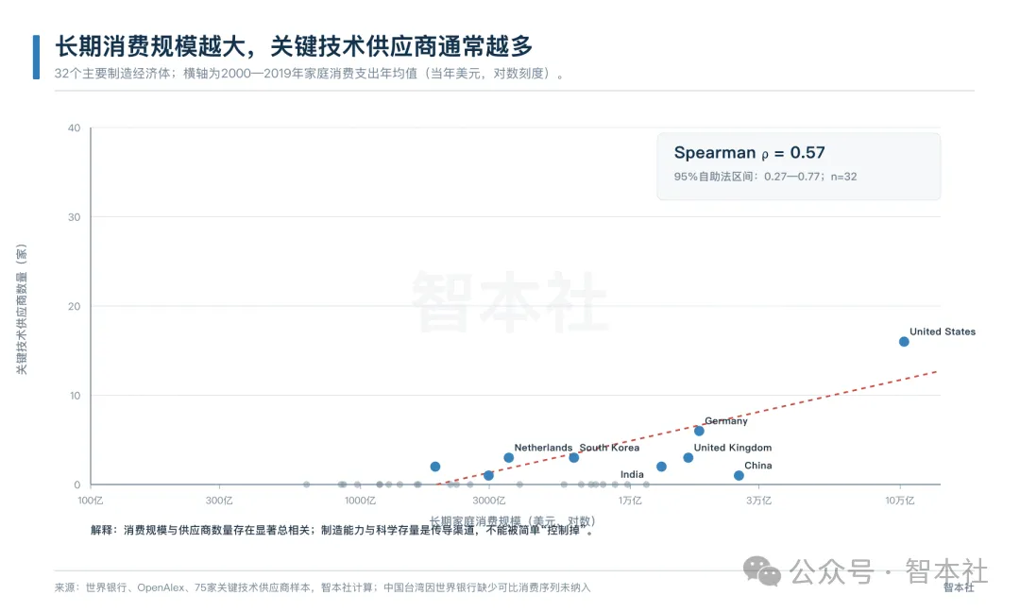
Task: Click the 'Germany' label text
Action: tap(726, 421)
